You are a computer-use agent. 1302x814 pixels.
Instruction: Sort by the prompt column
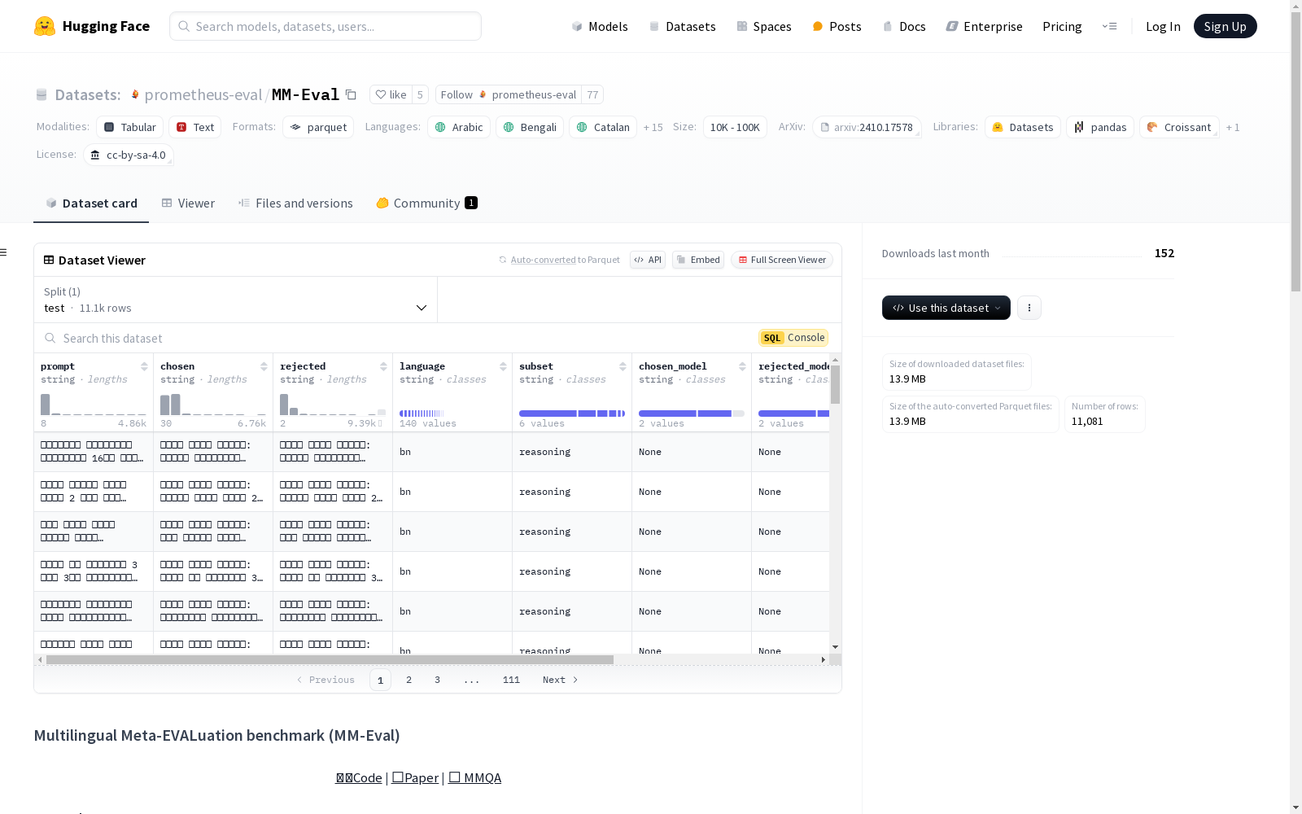[x=144, y=366]
